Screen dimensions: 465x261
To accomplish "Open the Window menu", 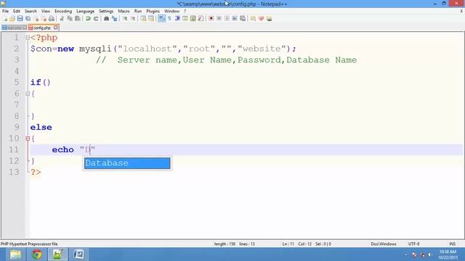I will pos(171,11).
